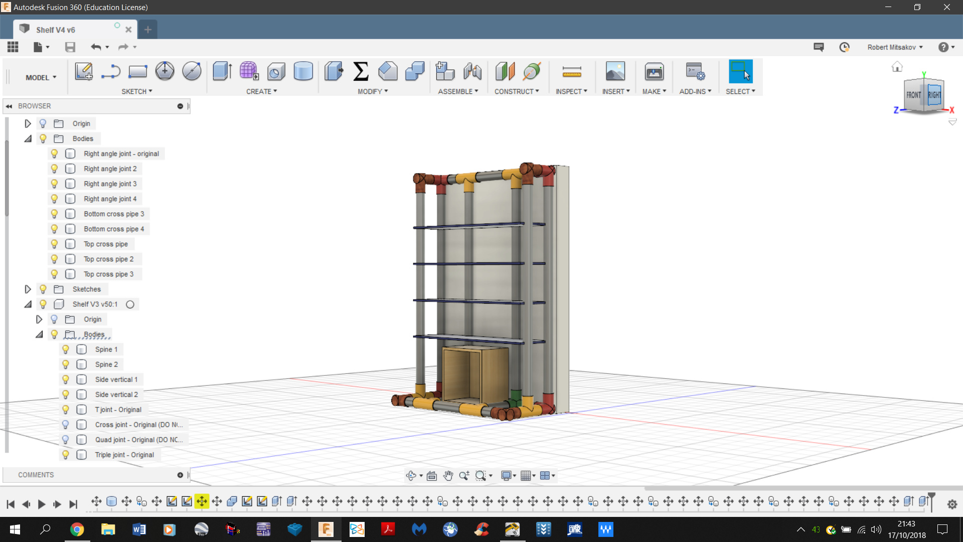This screenshot has width=963, height=542.
Task: Open the MODEL workspace dropdown
Action: coord(41,77)
